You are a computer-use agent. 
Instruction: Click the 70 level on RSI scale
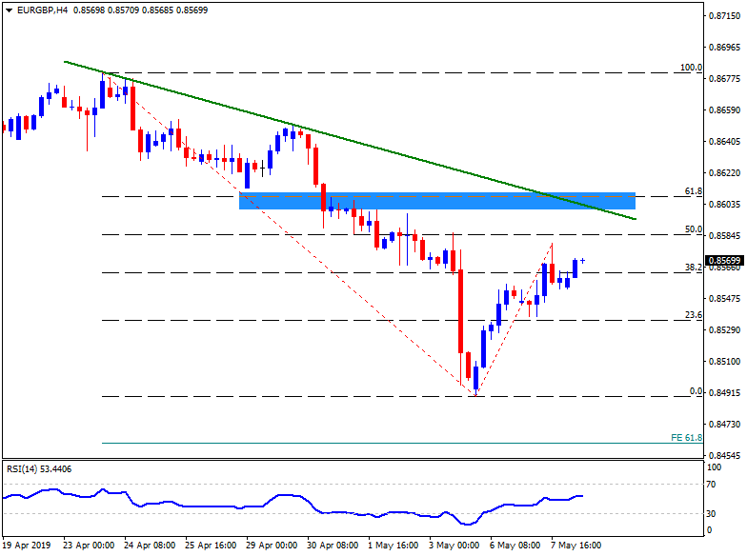713,486
